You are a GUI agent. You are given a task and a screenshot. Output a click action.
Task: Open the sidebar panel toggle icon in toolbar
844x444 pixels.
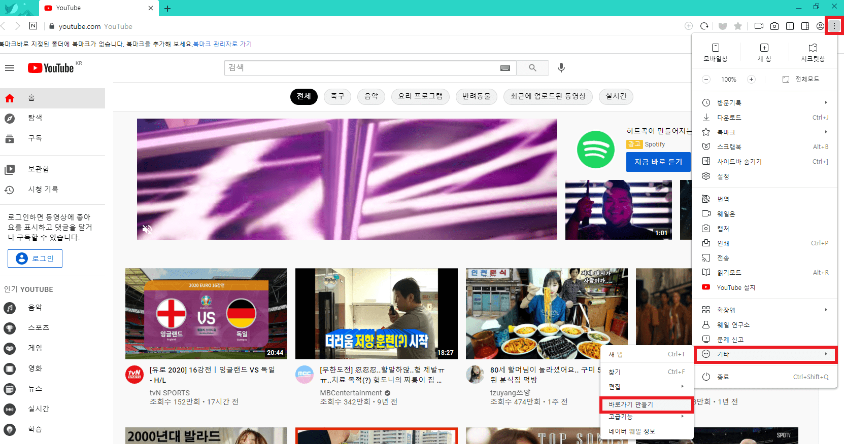pos(805,26)
